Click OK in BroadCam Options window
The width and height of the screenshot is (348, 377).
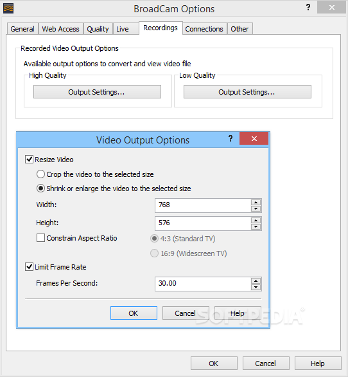(214, 363)
